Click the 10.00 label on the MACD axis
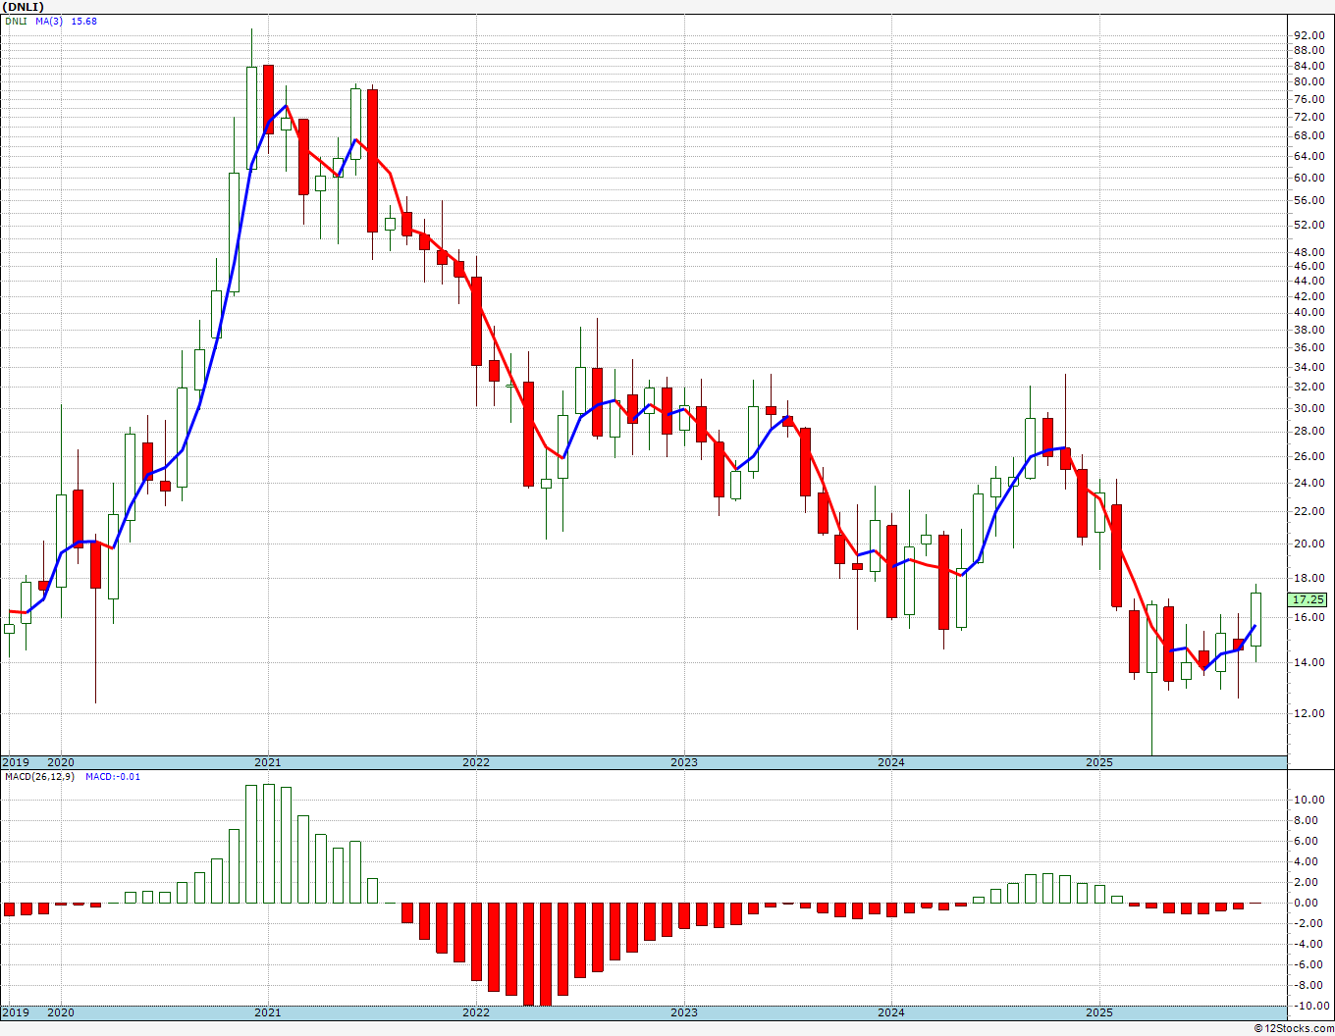This screenshot has height=1036, width=1335. click(x=1309, y=801)
